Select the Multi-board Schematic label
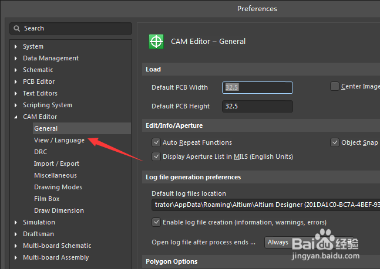Image resolution: width=380 pixels, height=269 pixels. pyautogui.click(x=57, y=246)
